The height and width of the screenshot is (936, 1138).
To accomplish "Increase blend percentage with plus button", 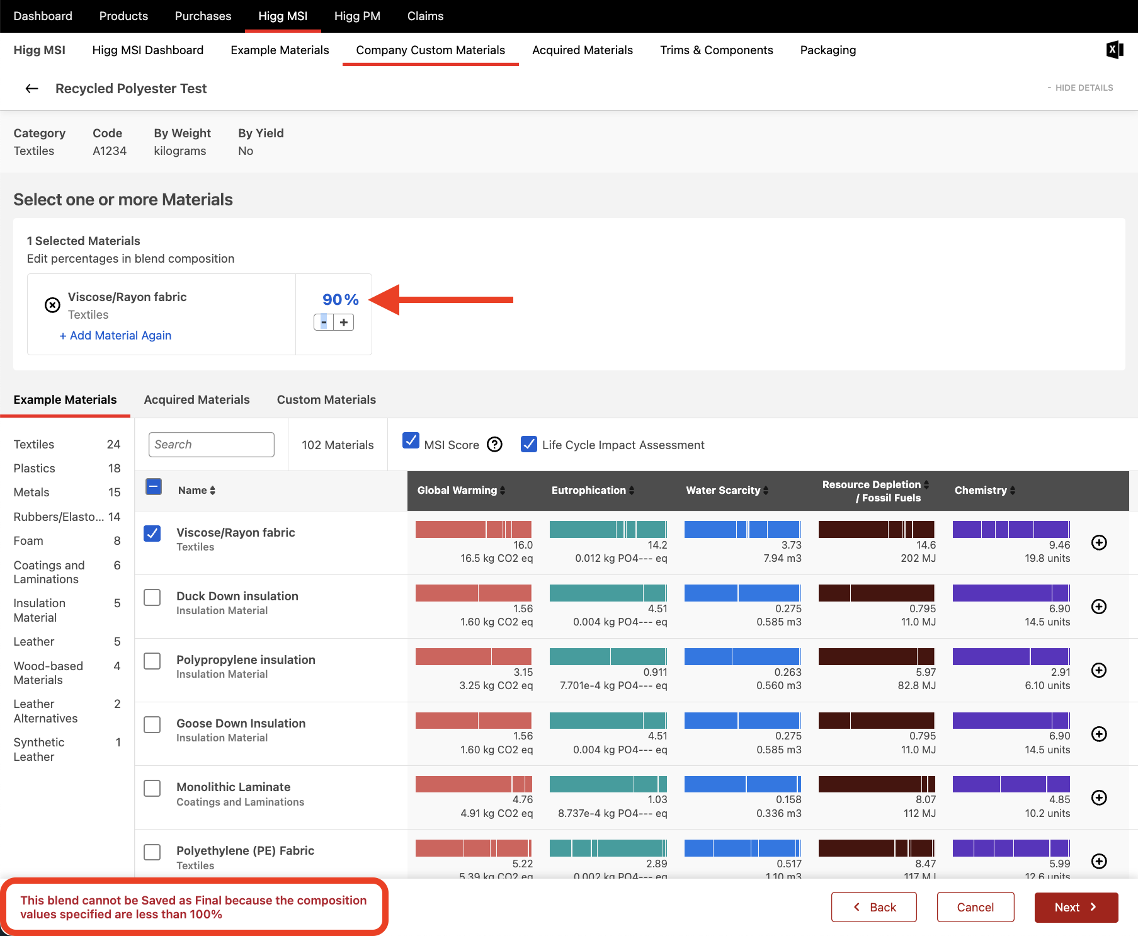I will 344,322.
